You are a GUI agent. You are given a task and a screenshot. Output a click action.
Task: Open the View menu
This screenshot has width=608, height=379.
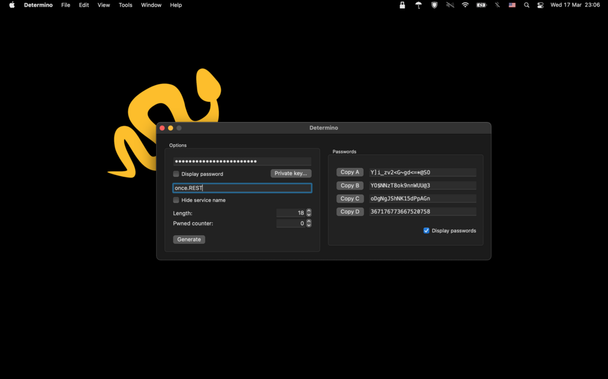tap(103, 5)
